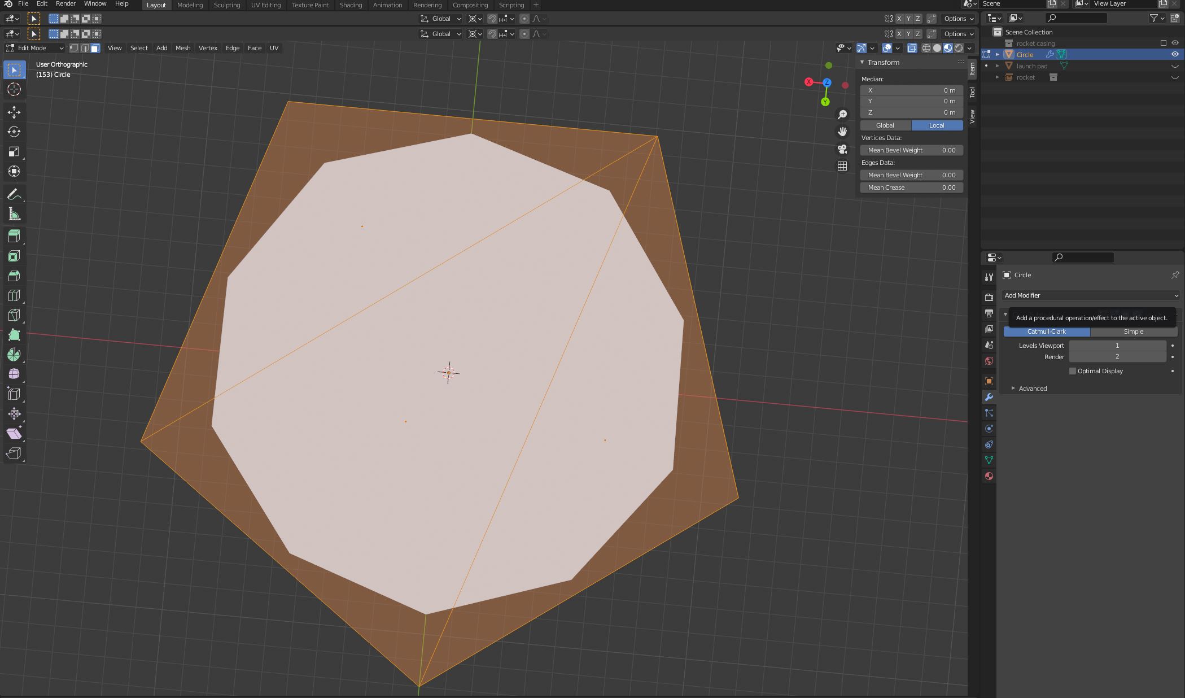Click the Mean Crease slider field
The image size is (1185, 698).
(911, 187)
